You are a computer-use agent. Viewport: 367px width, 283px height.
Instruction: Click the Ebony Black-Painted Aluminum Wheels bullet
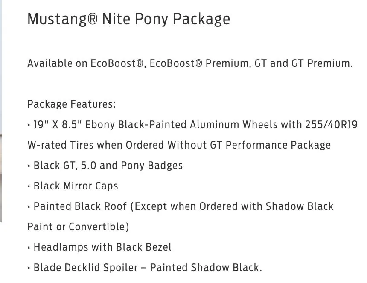pyautogui.click(x=192, y=125)
